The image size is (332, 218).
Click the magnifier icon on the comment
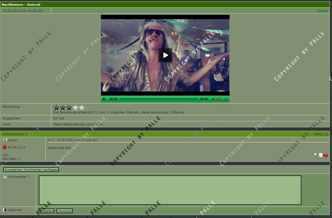pos(315,155)
